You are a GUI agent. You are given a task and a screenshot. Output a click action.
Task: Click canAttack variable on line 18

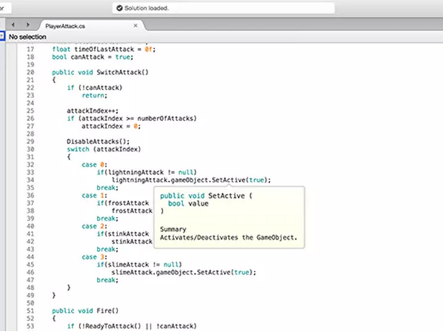click(x=87, y=57)
